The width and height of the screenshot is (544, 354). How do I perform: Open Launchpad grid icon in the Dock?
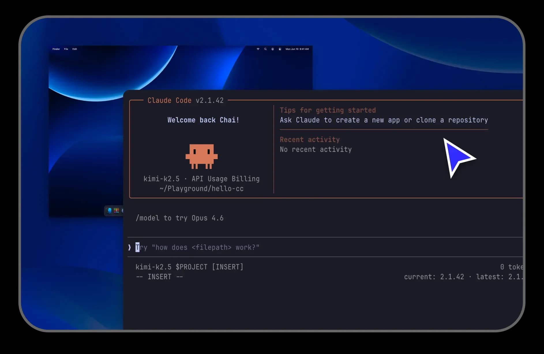(x=117, y=210)
